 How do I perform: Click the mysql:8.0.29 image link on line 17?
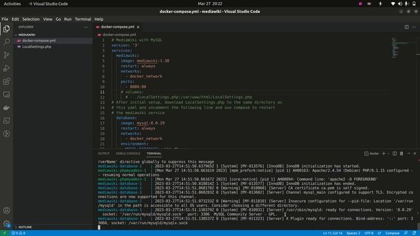click(151, 123)
